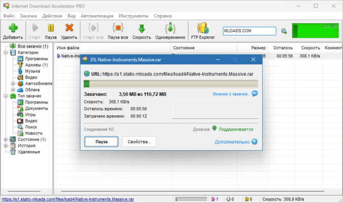
Task: Click the search magnifier icon beside MLOADS.COM
Action: coord(284,31)
